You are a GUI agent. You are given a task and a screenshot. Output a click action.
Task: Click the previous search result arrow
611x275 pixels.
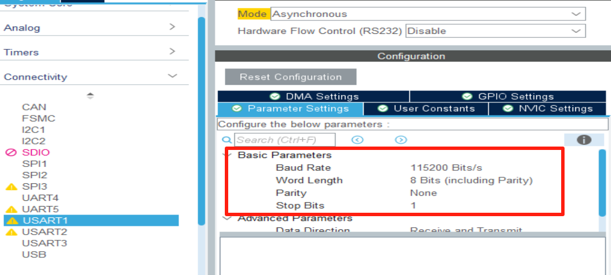pyautogui.click(x=357, y=140)
